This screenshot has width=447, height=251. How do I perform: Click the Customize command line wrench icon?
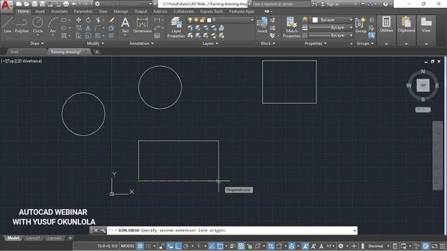(103, 231)
